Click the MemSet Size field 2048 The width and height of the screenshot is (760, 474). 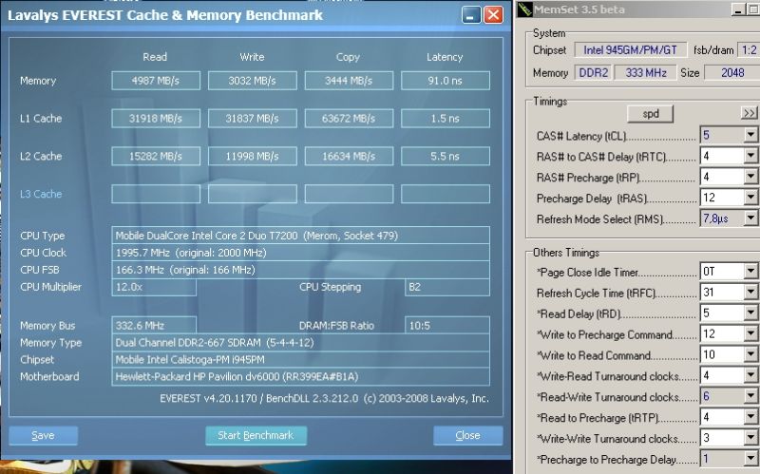pos(731,73)
